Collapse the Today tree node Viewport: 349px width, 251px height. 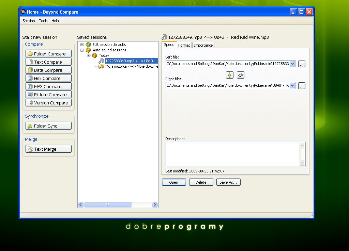click(x=88, y=55)
